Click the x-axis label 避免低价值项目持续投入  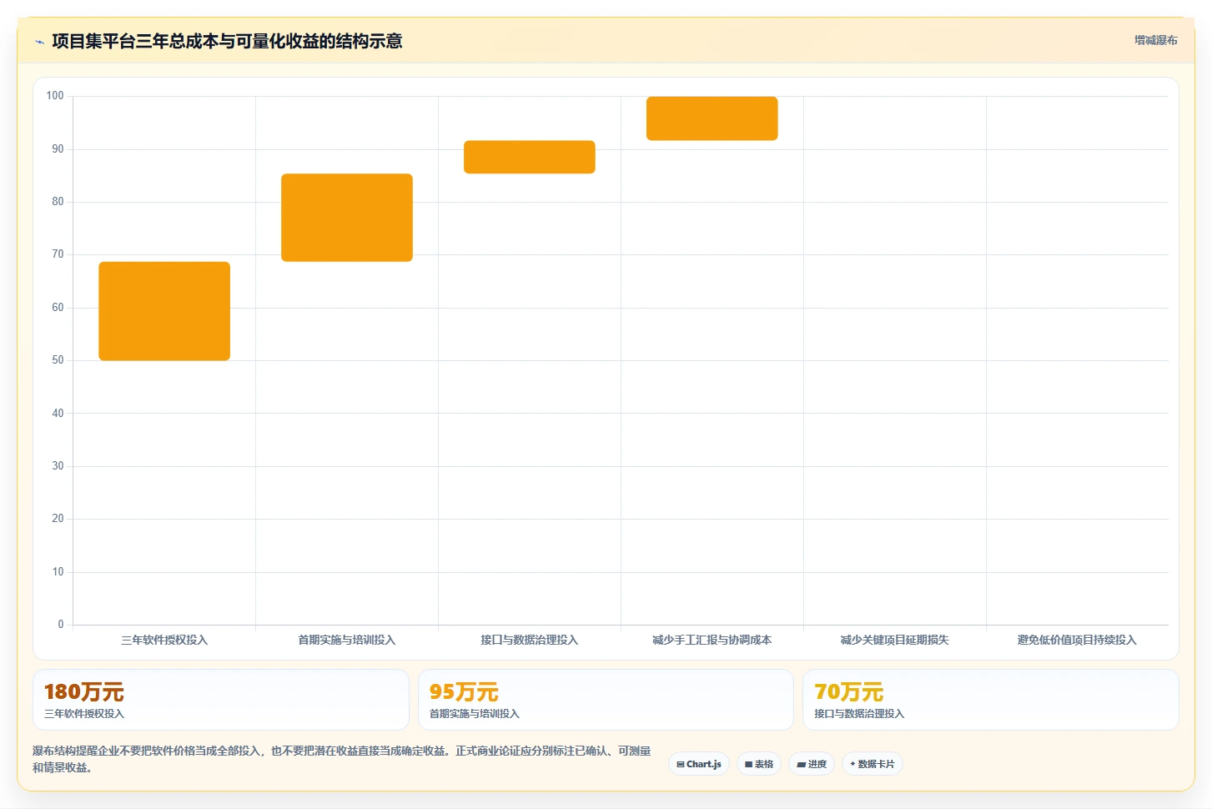tap(1077, 640)
